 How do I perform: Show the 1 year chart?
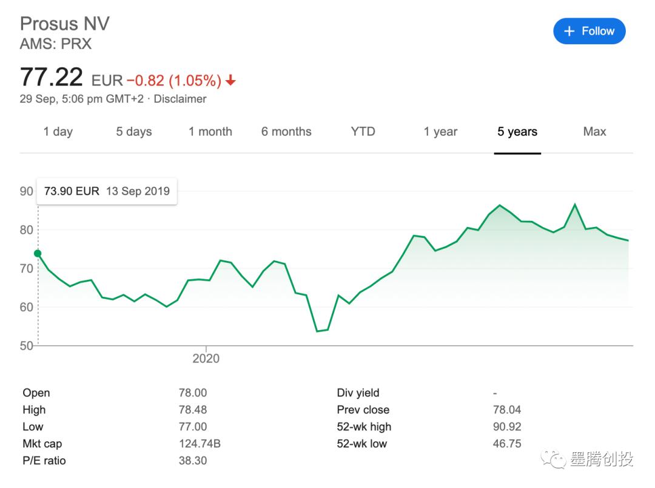tap(440, 132)
